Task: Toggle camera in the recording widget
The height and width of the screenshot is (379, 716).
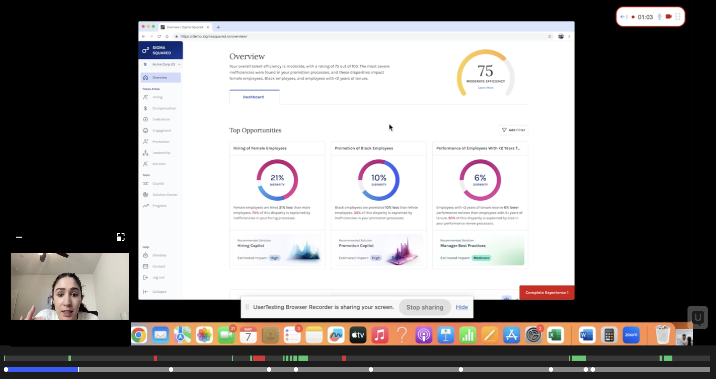Action: tap(668, 17)
